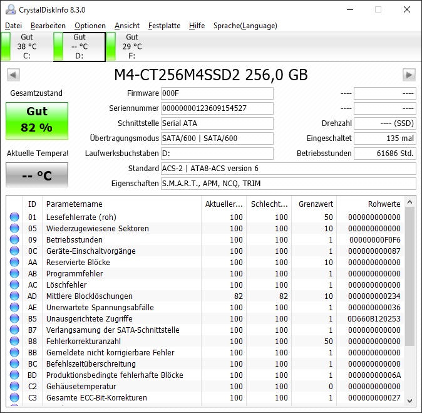Select the C: drive tab at 38 °C
This screenshot has height=413, width=422.
point(26,46)
